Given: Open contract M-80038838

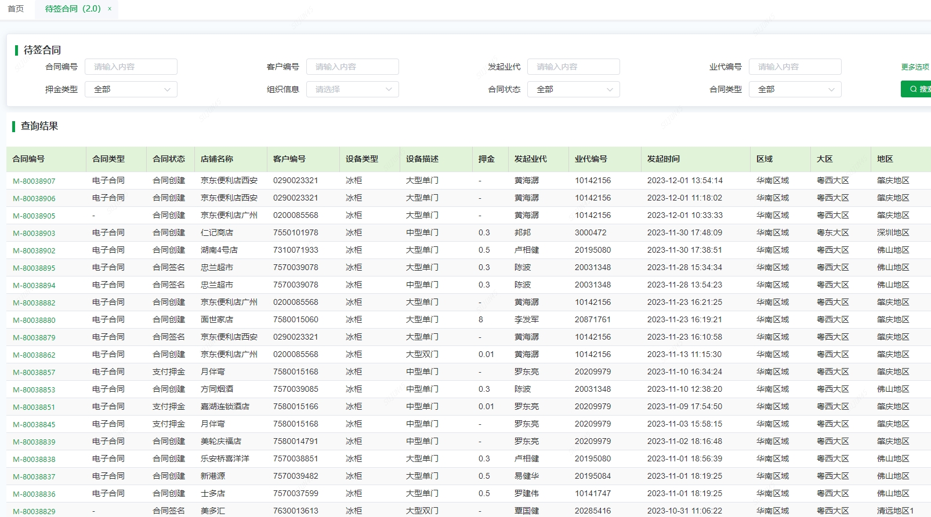Looking at the screenshot, I should [34, 459].
